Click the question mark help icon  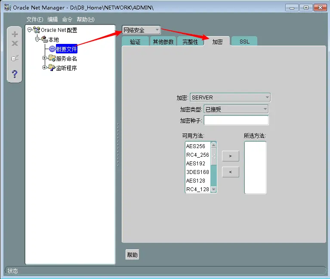pyautogui.click(x=15, y=74)
